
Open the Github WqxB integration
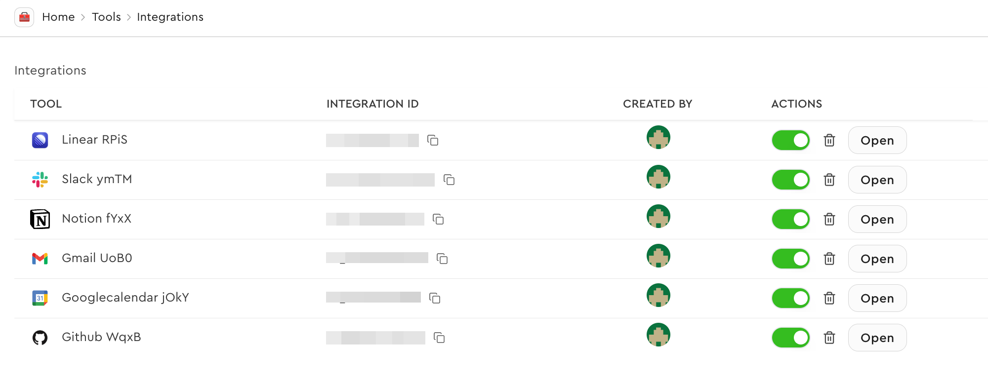(x=877, y=338)
